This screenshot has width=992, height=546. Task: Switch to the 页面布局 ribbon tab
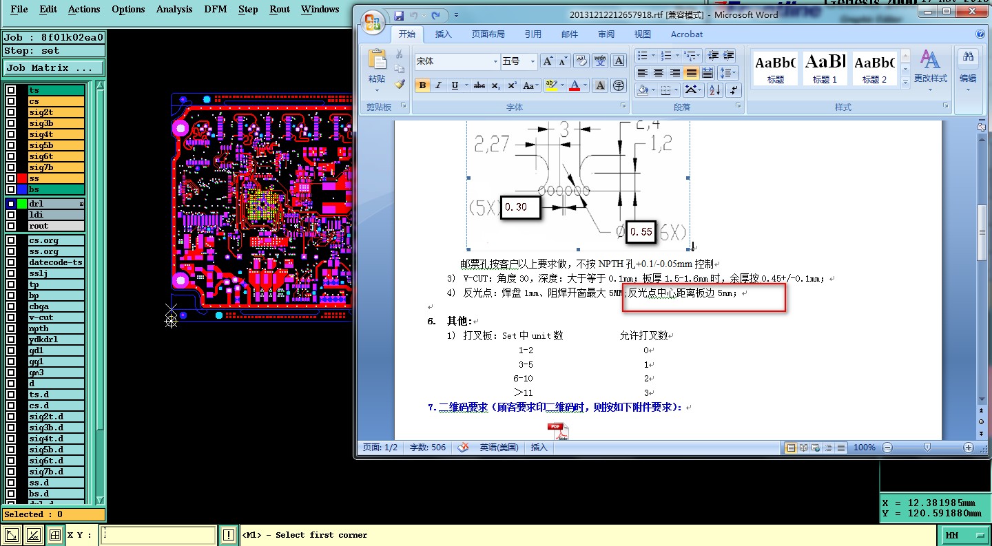click(x=488, y=34)
